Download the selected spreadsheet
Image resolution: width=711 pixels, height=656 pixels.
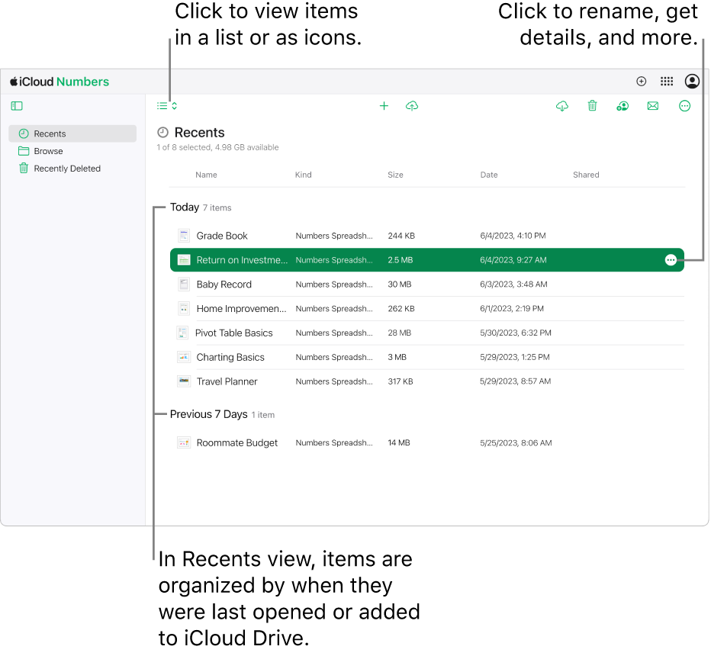click(x=562, y=106)
